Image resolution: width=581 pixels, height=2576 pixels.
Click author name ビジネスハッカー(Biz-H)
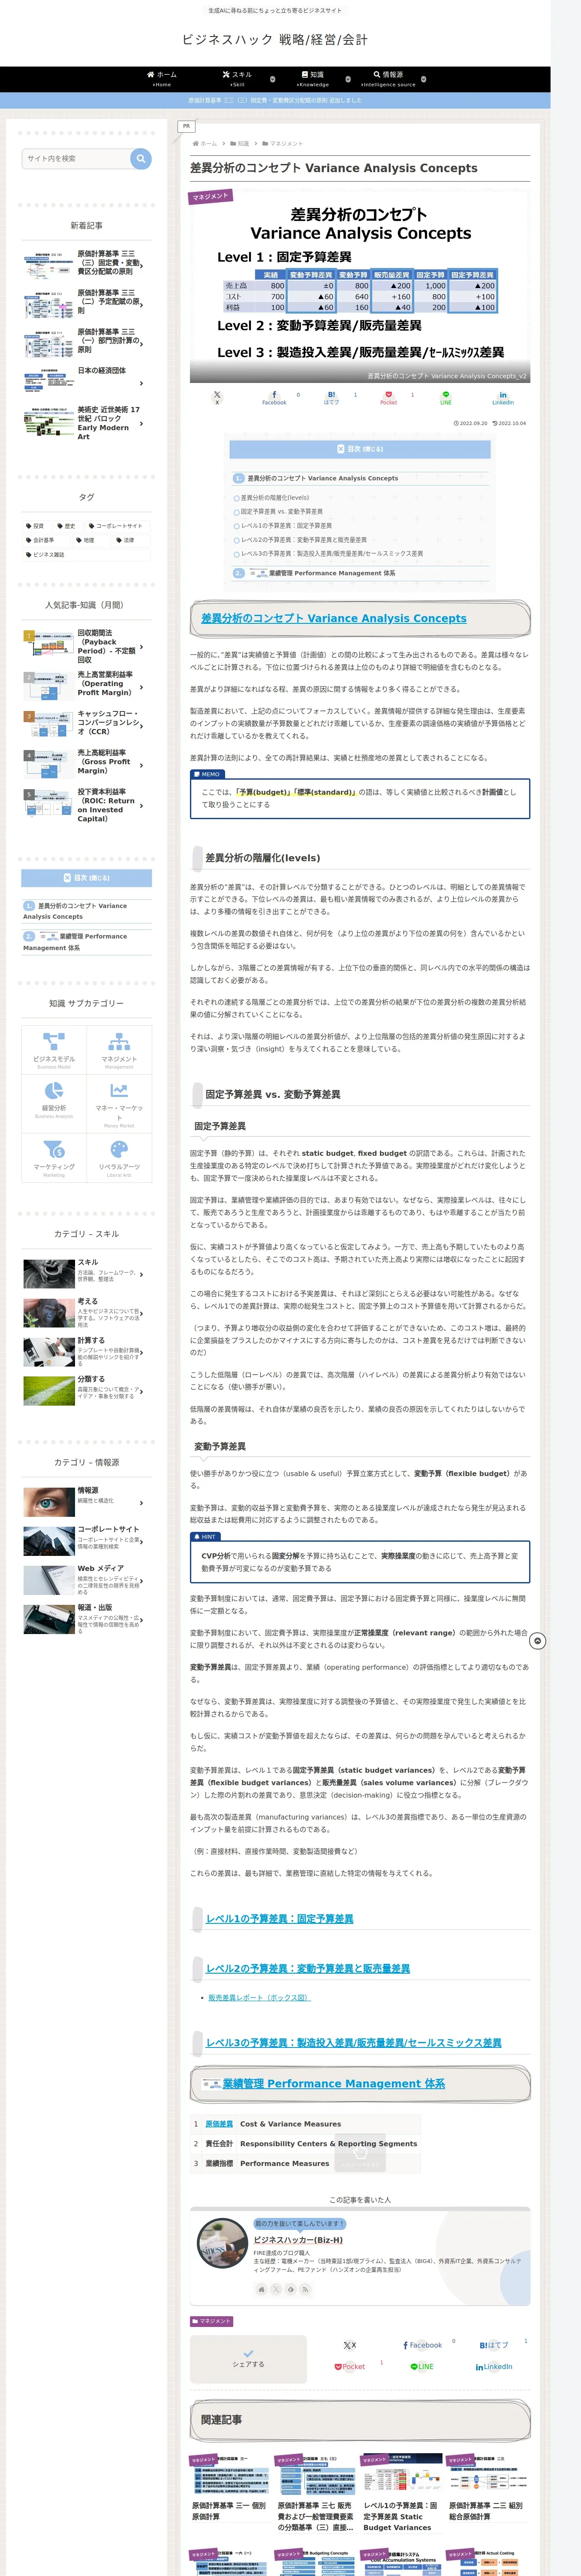(x=298, y=2240)
